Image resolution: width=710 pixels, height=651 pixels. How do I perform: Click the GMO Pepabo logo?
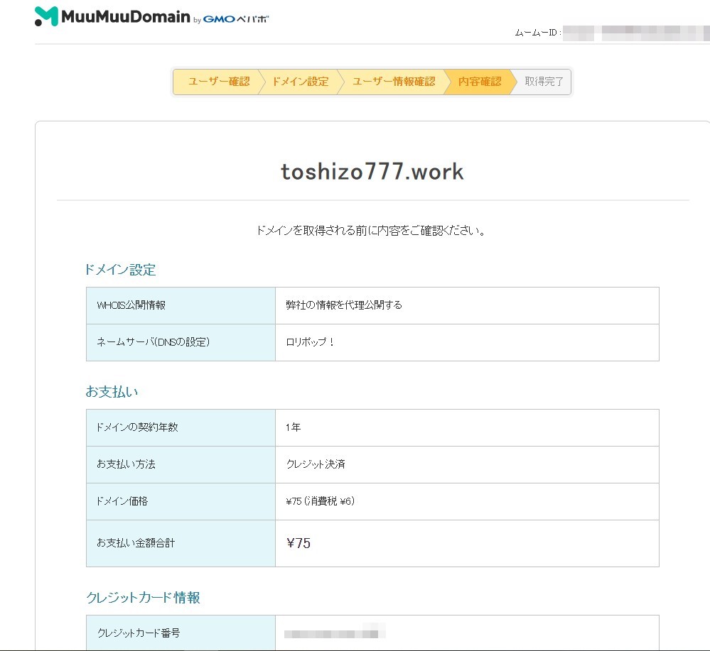pyautogui.click(x=236, y=19)
